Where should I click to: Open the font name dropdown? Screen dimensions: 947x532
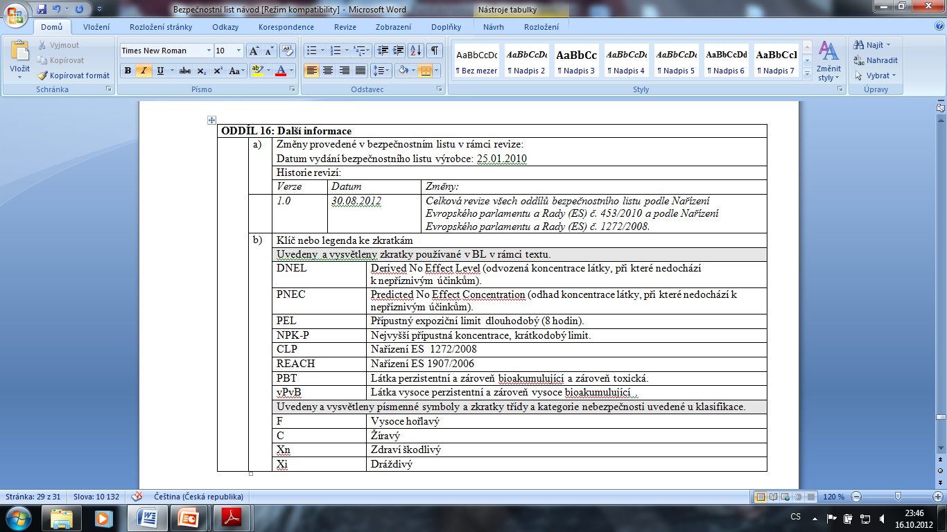[209, 51]
